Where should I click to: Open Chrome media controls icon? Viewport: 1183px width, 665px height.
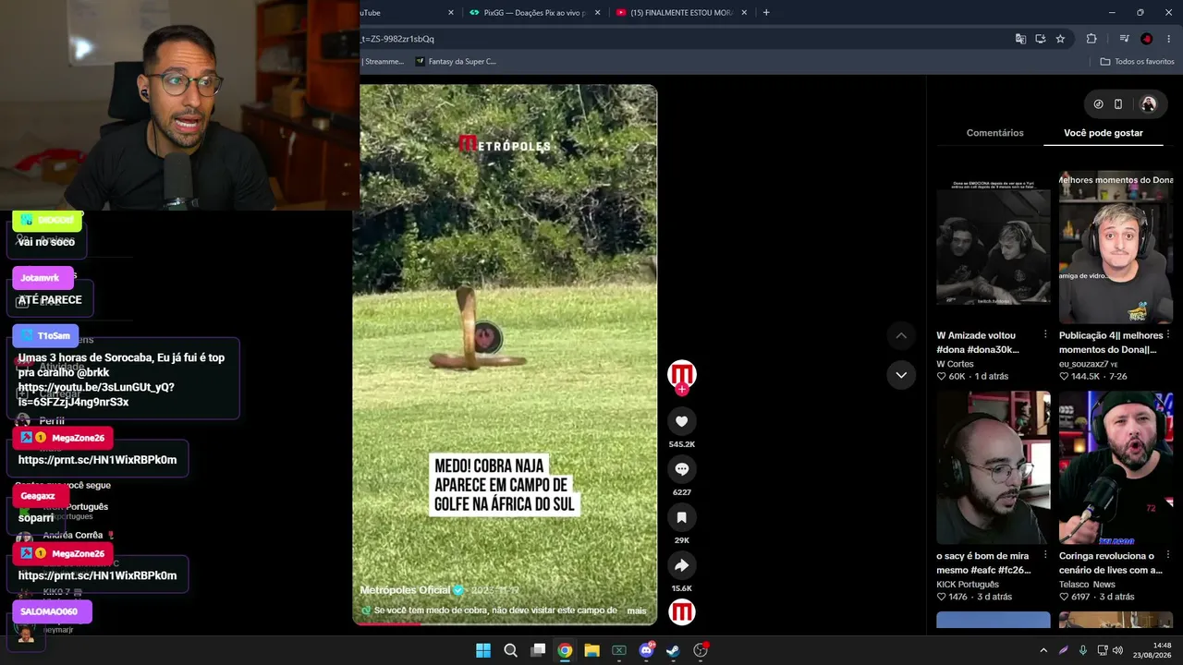point(1124,39)
